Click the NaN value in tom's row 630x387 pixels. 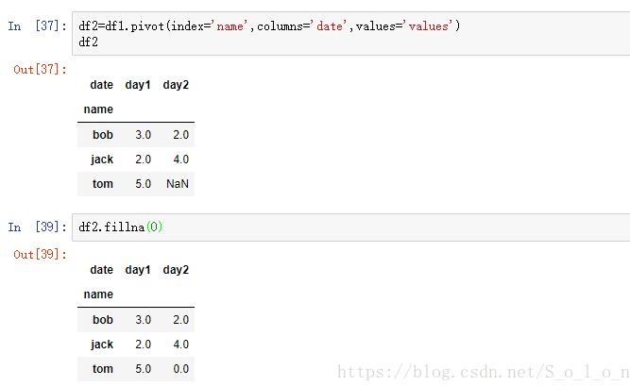[x=178, y=184]
